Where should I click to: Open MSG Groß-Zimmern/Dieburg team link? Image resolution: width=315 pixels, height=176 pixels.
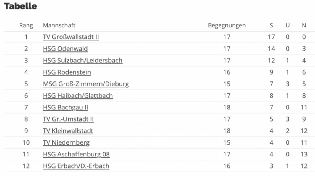point(86,84)
